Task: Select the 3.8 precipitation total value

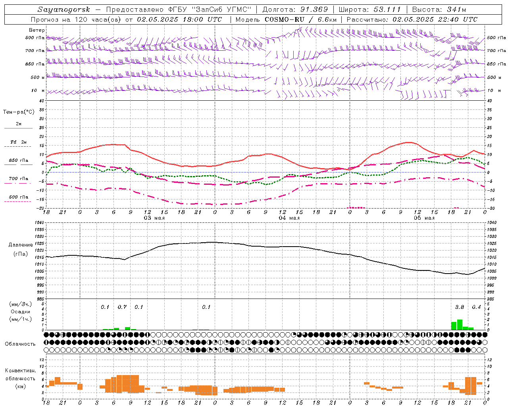Action: [459, 307]
